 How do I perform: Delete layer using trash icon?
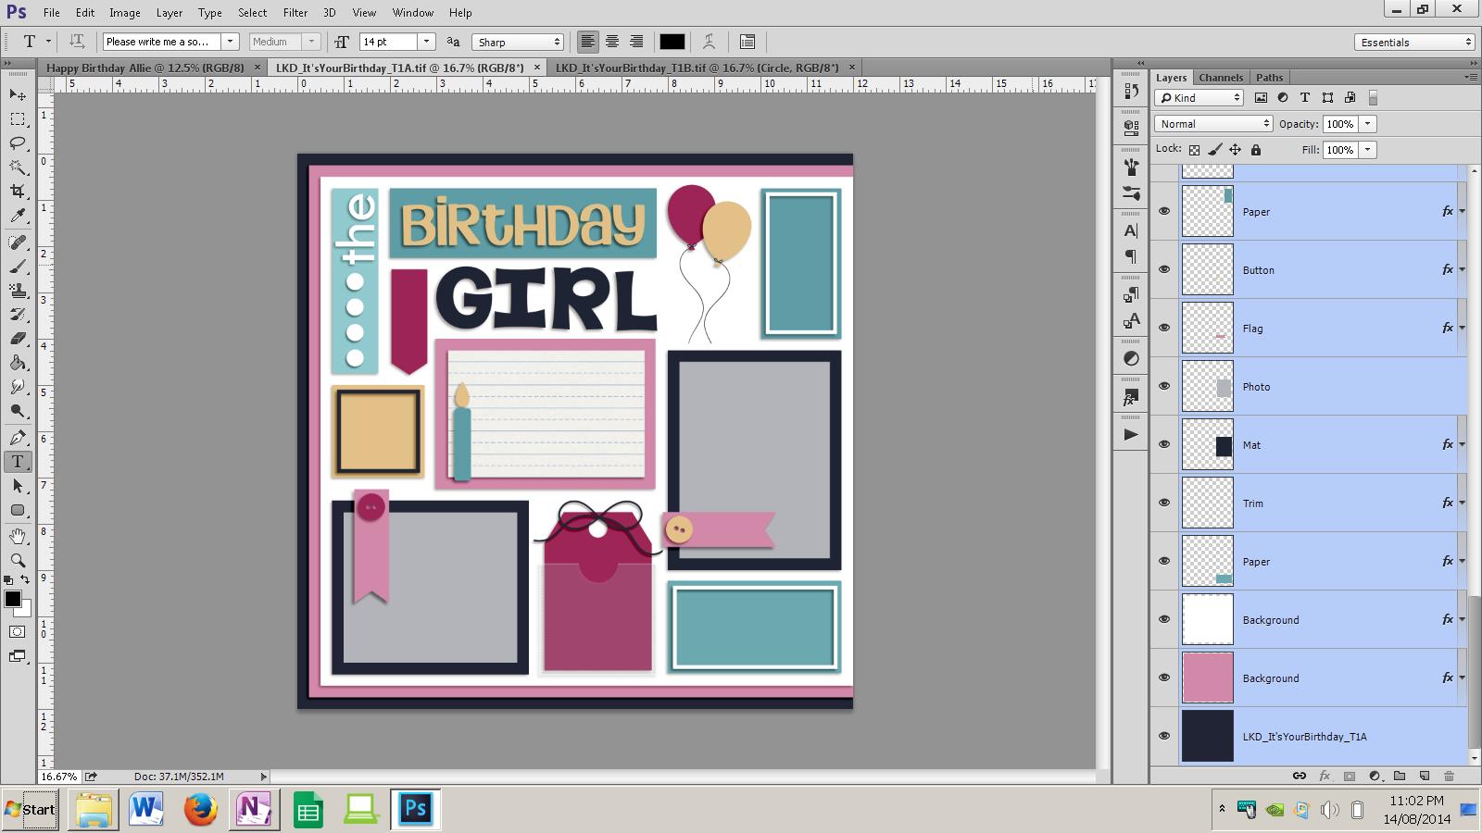click(1449, 776)
